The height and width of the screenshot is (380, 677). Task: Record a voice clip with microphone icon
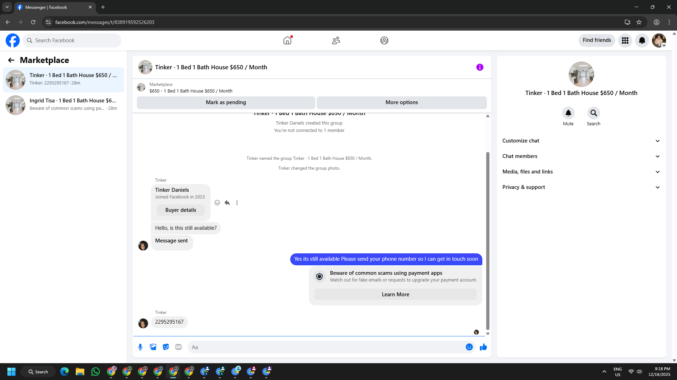tap(140, 347)
